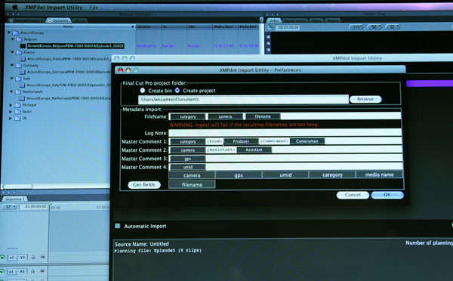Click the project folder path field
Image resolution: width=453 pixels, height=281 pixels.
click(244, 100)
